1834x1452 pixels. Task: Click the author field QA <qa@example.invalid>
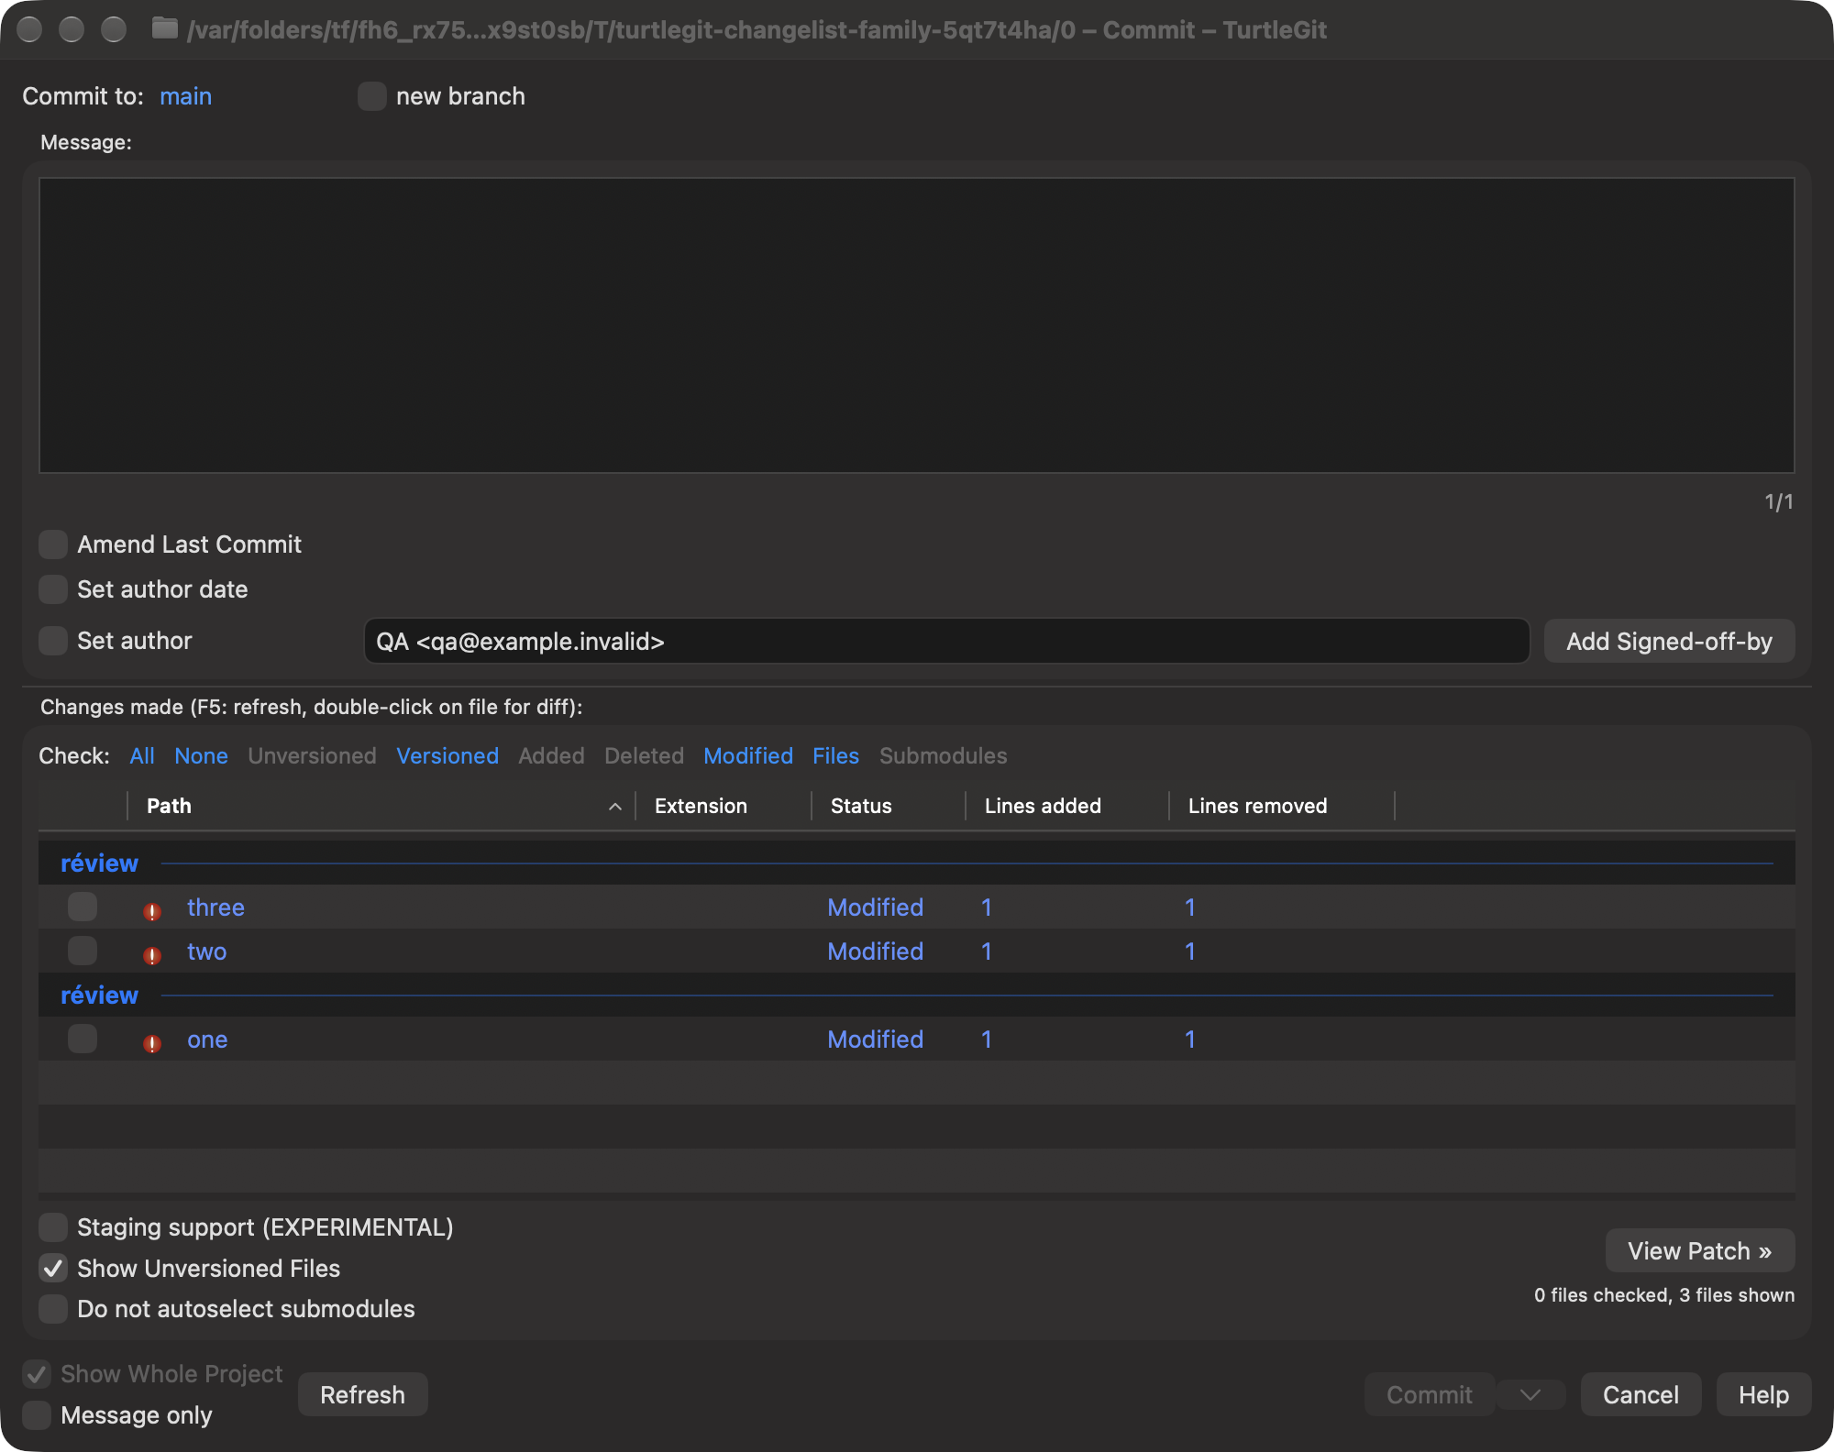(946, 641)
